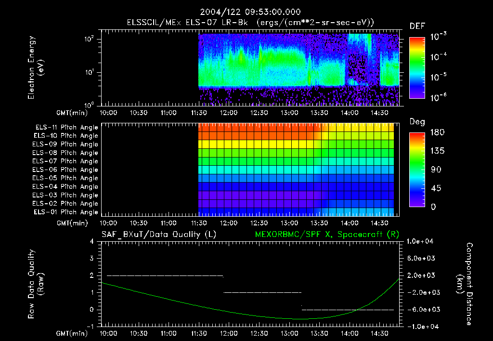Click the data quality line segment at level 0
Screen dimensions: 493x341
click(348, 310)
